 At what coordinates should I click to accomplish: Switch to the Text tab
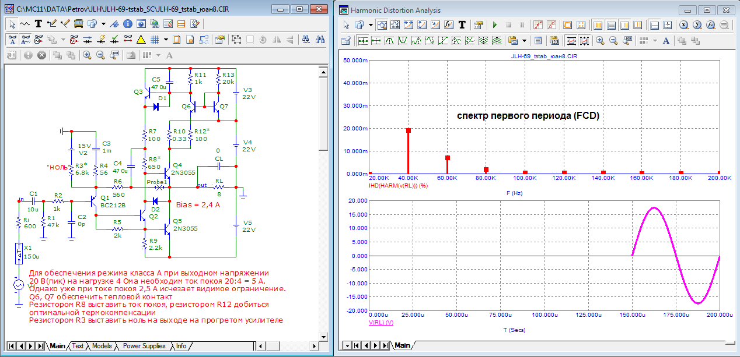(78, 346)
